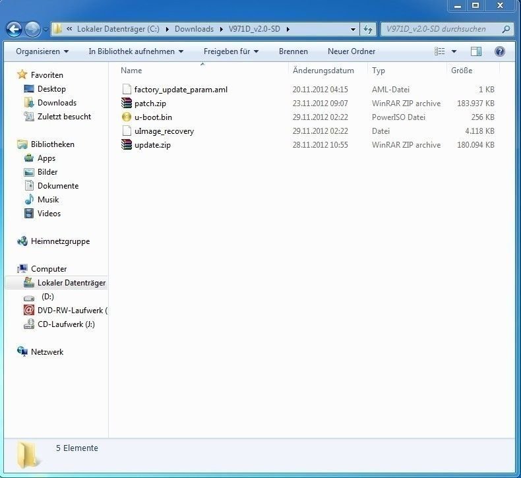Select Lokaler Datenträger (C:) breadcrumb
The height and width of the screenshot is (478, 521).
(x=118, y=29)
